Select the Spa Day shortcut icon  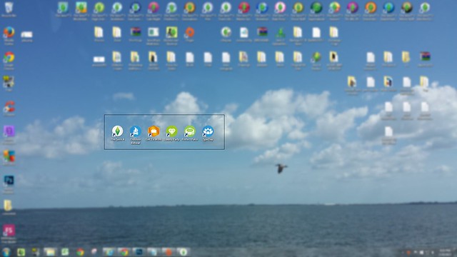[x=208, y=131]
